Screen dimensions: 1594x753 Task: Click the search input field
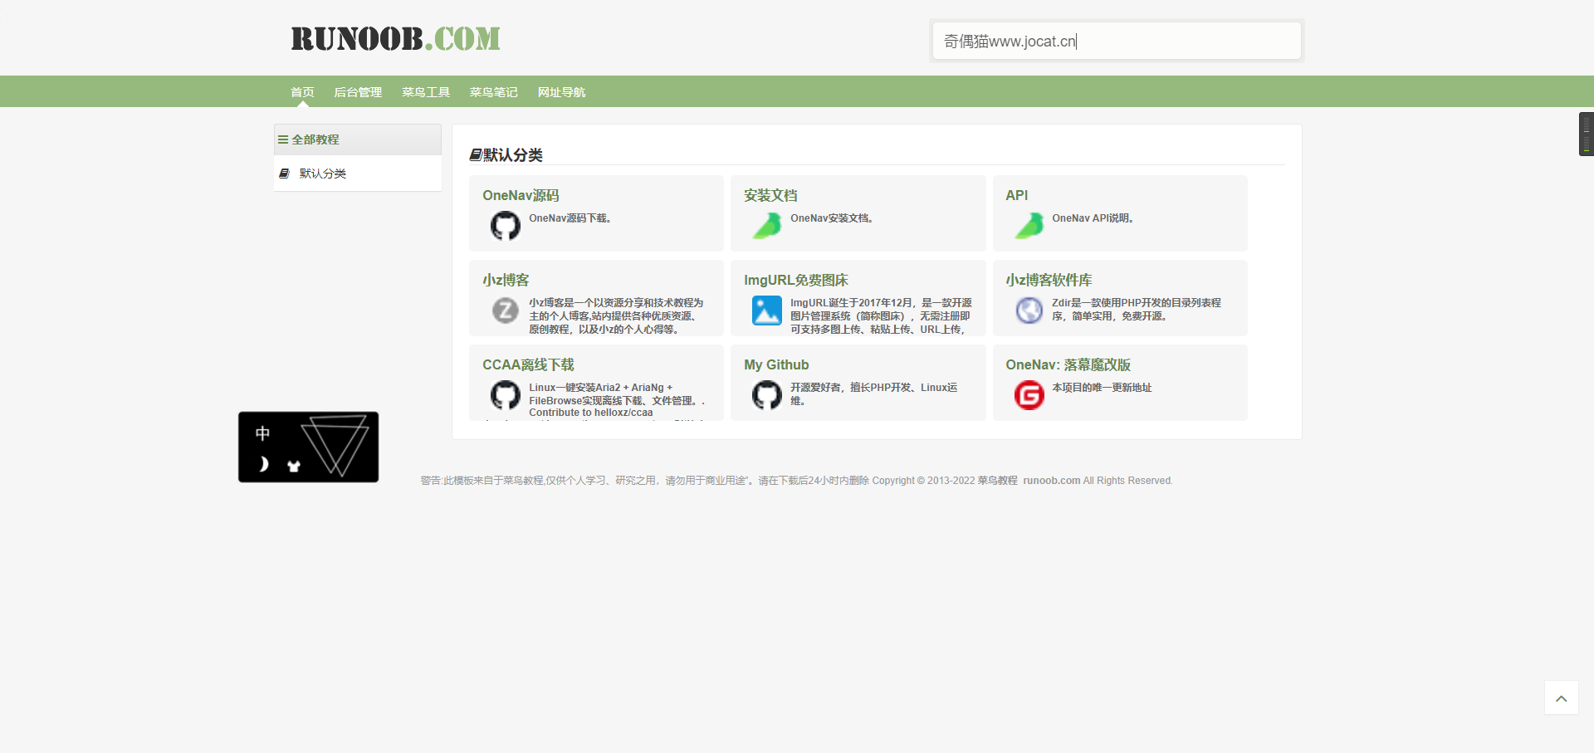[1117, 41]
